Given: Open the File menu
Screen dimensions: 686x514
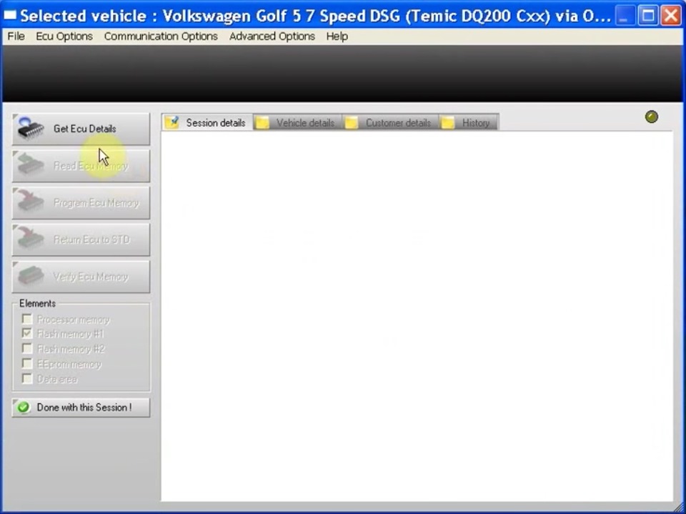Looking at the screenshot, I should tap(16, 36).
